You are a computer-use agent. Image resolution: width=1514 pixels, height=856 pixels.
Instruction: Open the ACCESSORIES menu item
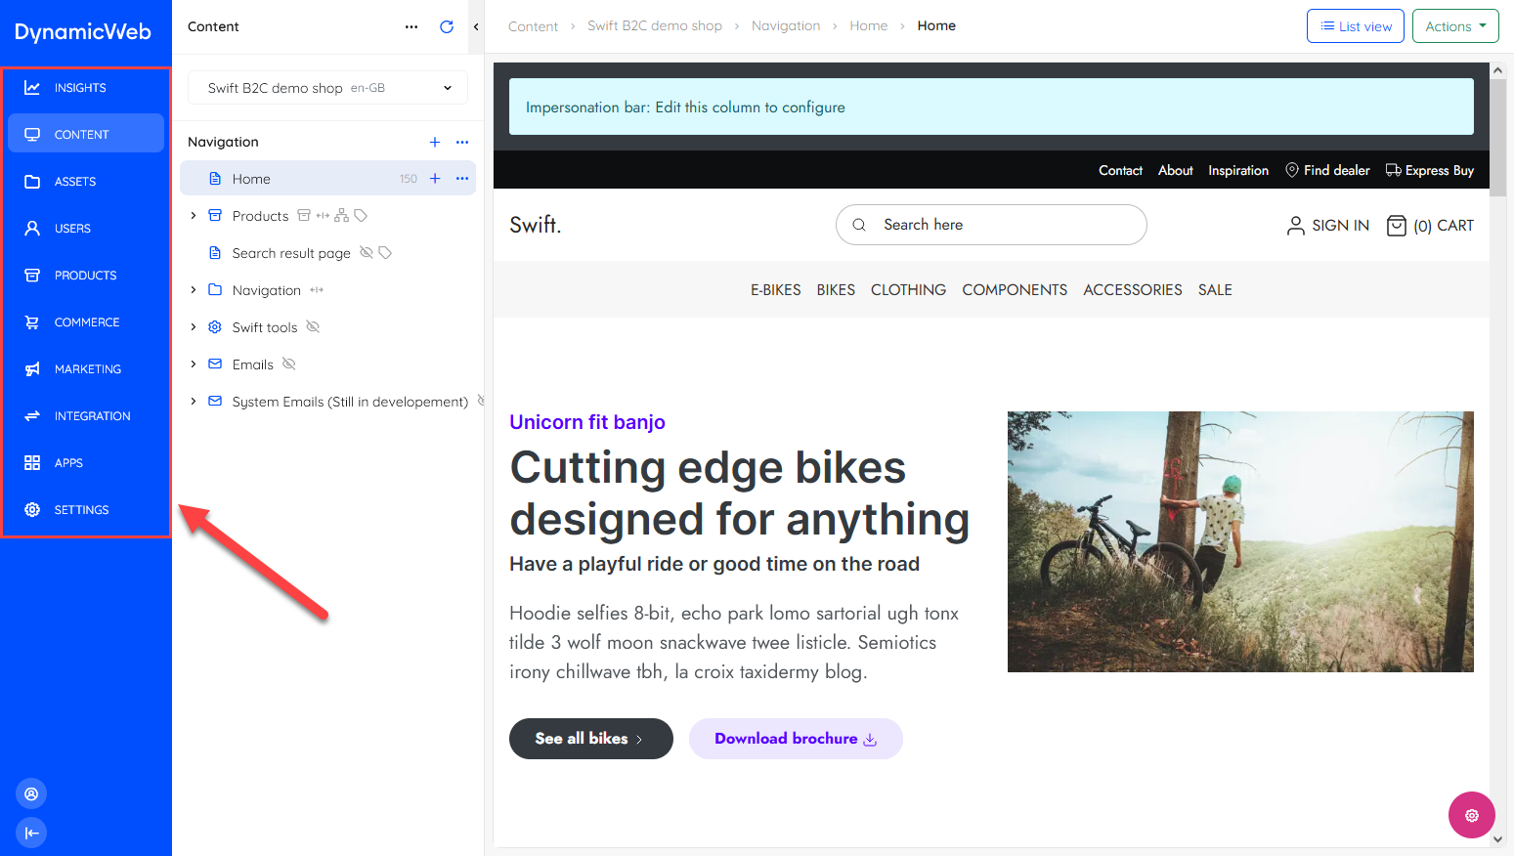pyautogui.click(x=1133, y=290)
